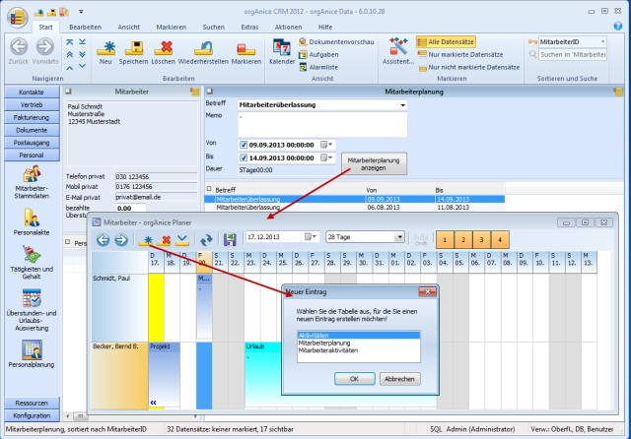This screenshot has width=631, height=439.
Task: Toggle the Betreff table header checkbox
Action: pyautogui.click(x=209, y=189)
